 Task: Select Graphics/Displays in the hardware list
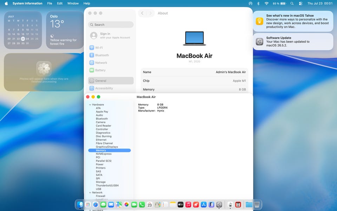107,147
